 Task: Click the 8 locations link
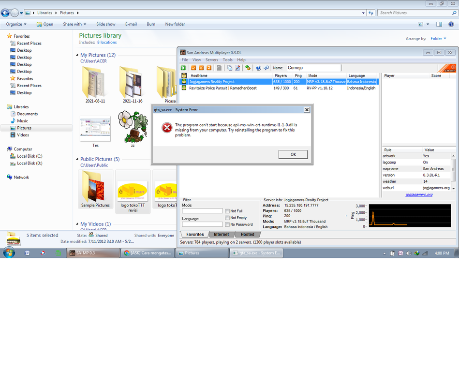click(x=107, y=43)
